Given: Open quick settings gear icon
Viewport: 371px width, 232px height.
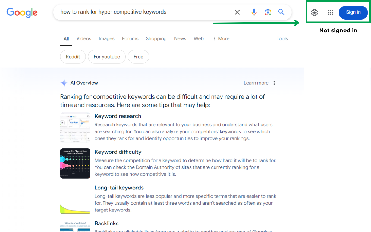Looking at the screenshot, I should tap(314, 12).
